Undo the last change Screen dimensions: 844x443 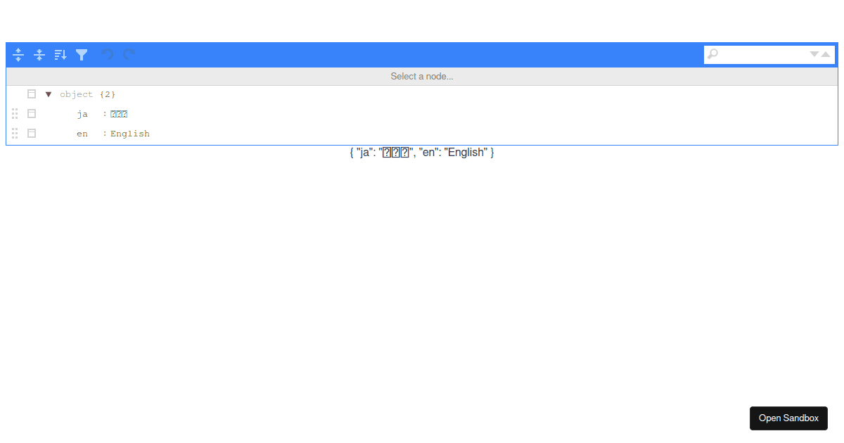(107, 54)
